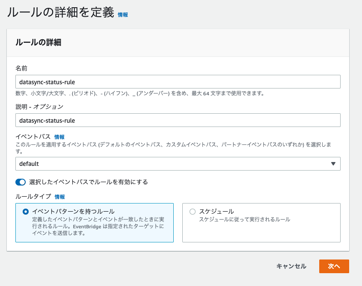Disable the 選択したイベントバスでルールを有効にする toggle
Viewport: 362px width, 286px height.
[20, 182]
